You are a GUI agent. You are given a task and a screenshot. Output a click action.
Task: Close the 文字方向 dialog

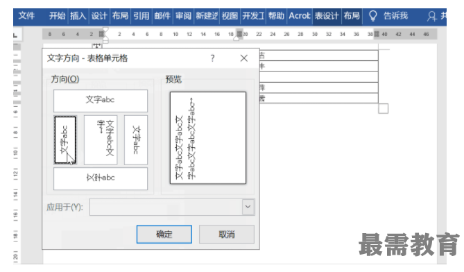coord(244,58)
